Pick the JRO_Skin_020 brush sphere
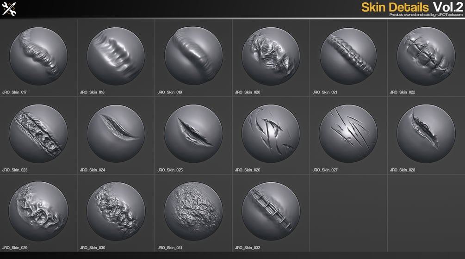This screenshot has width=465, height=259. (x=271, y=56)
